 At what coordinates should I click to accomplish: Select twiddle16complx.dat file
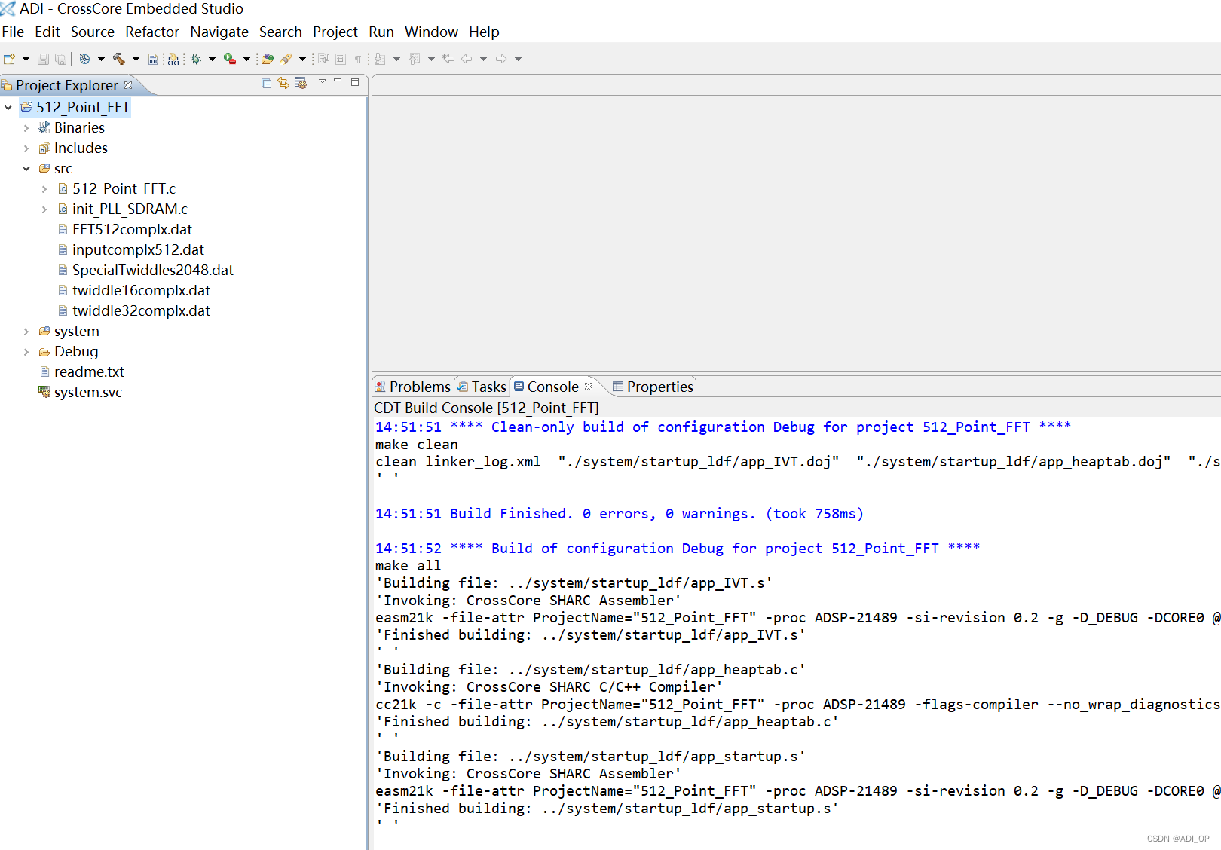click(141, 290)
